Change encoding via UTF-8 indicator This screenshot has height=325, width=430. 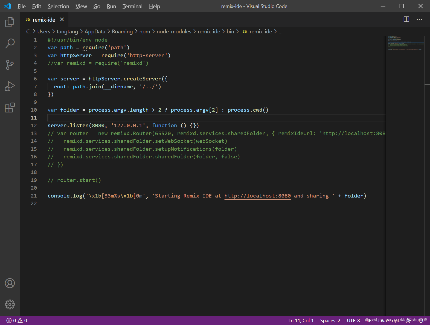[353, 320]
